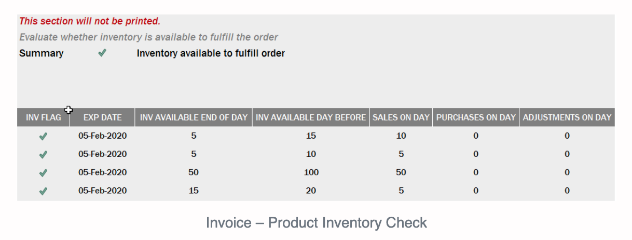
Task: Click the 'Invoice – Product Inventory Check' caption
Action: pyautogui.click(x=317, y=222)
